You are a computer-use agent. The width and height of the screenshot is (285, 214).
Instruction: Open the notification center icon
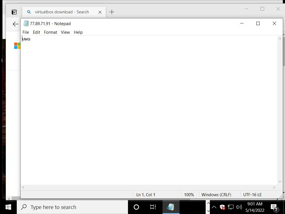pyautogui.click(x=274, y=207)
